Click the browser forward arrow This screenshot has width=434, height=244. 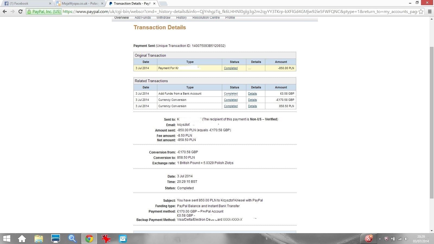[12, 11]
